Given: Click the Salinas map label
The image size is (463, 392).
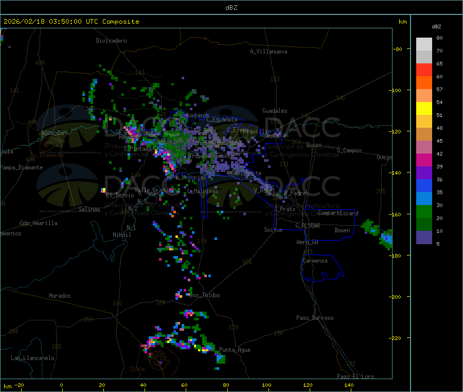Looking at the screenshot, I should tap(89, 209).
